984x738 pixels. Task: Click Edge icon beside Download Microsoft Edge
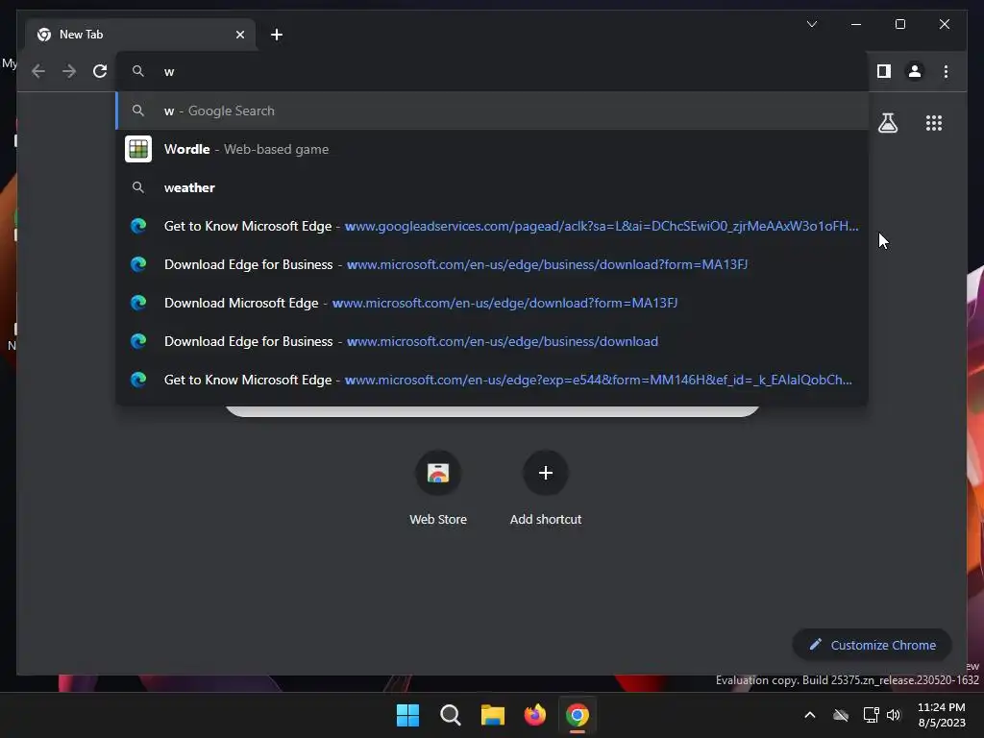click(138, 303)
